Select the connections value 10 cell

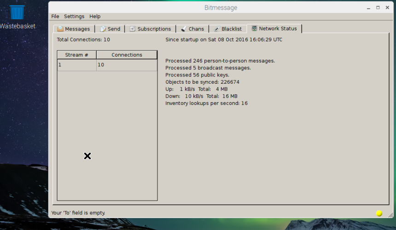[127, 65]
